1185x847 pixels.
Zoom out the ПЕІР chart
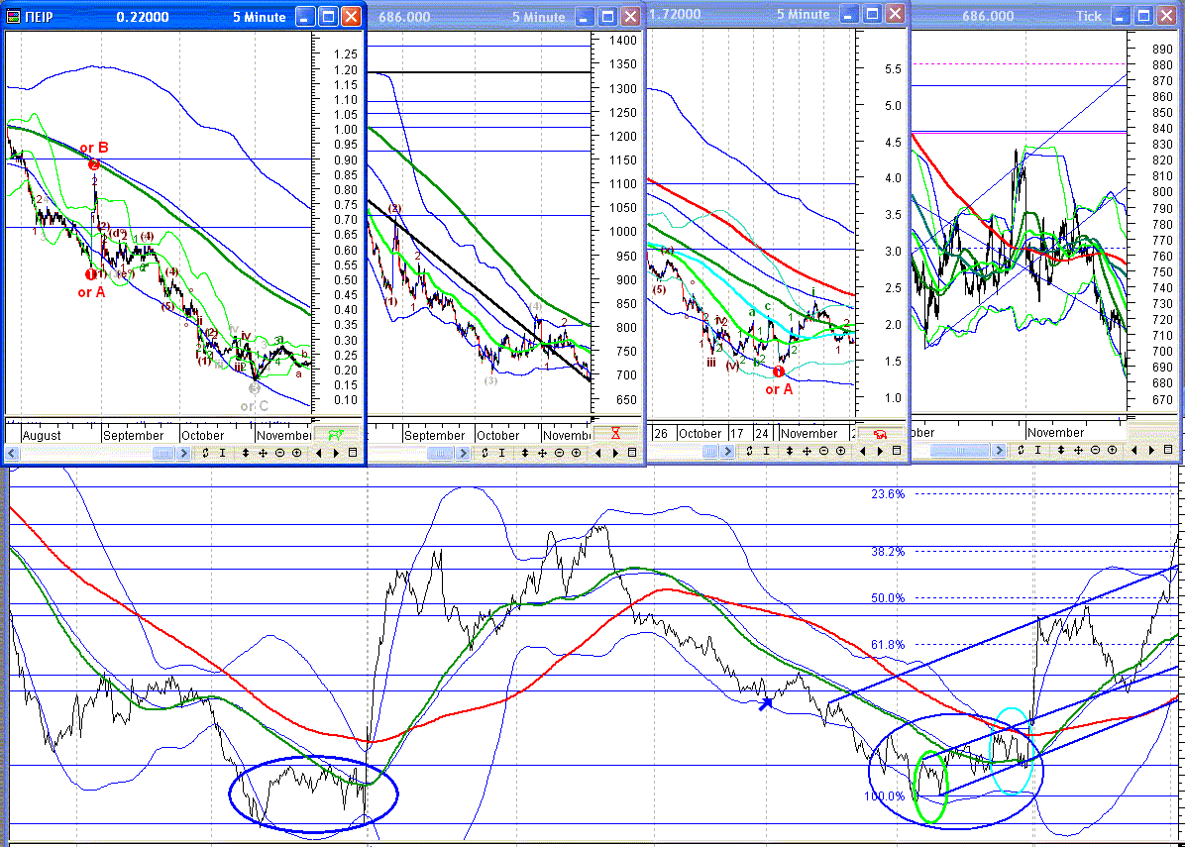coord(279,453)
